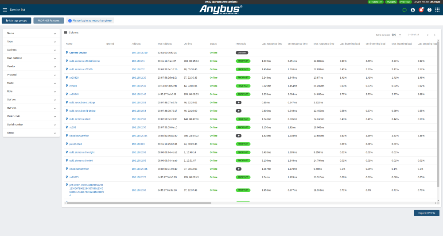The image size is (443, 236).
Task: Sort by the Protocols column header
Action: (241, 44)
